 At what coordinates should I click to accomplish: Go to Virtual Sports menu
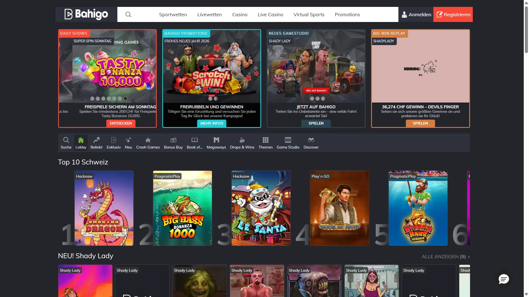(309, 15)
